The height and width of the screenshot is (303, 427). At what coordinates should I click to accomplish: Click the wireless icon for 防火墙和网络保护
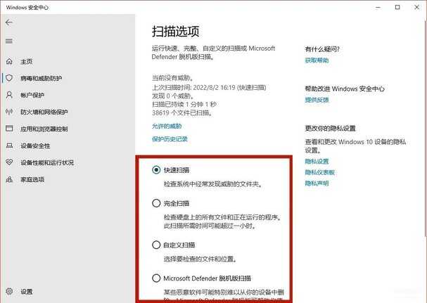tap(9, 112)
